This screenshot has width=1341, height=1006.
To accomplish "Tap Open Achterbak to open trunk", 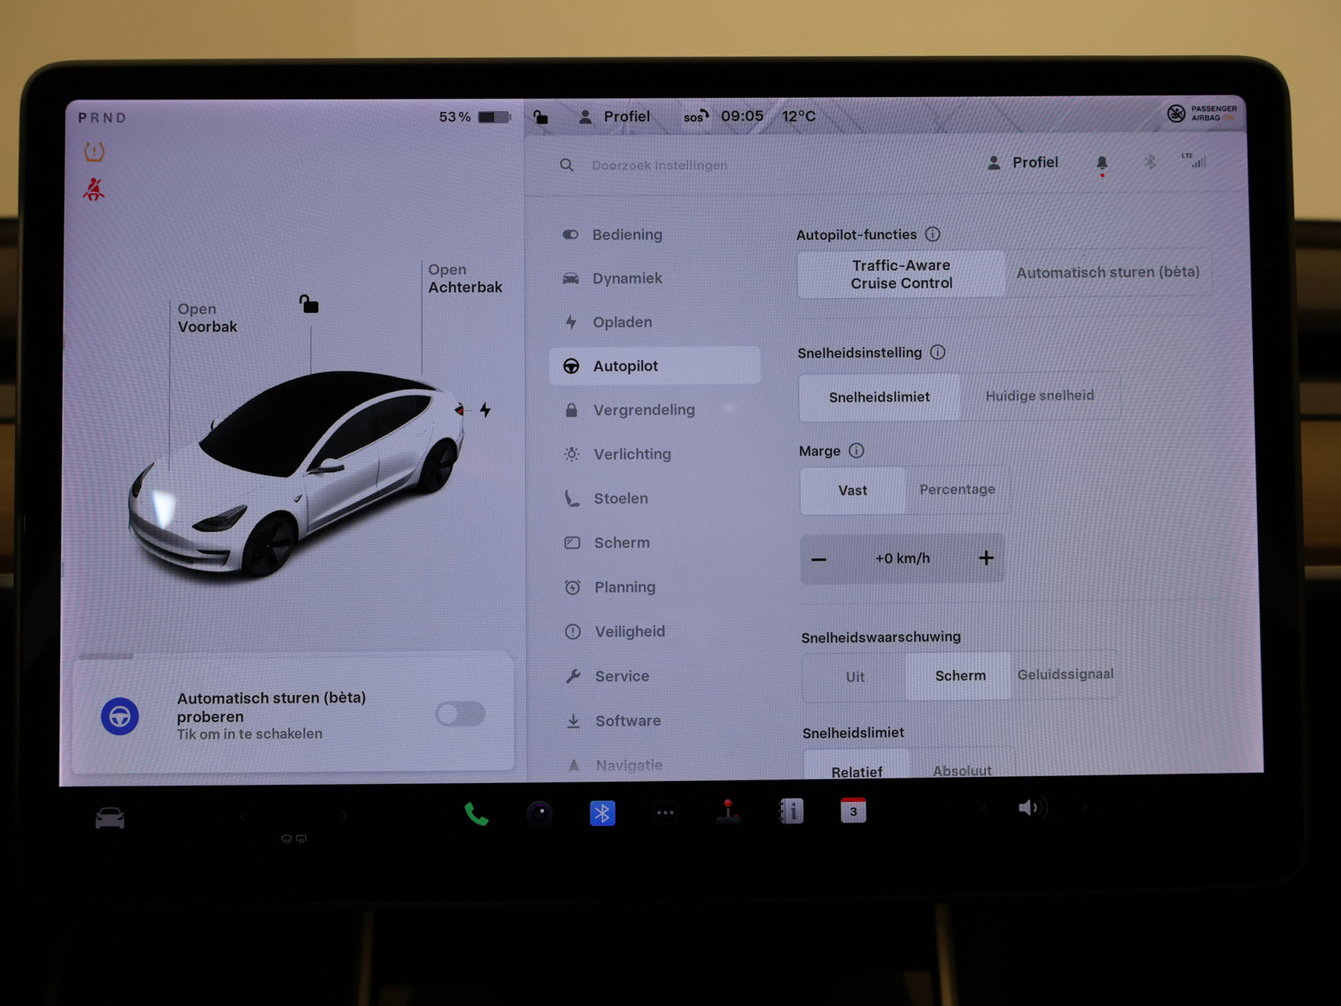I will [464, 279].
